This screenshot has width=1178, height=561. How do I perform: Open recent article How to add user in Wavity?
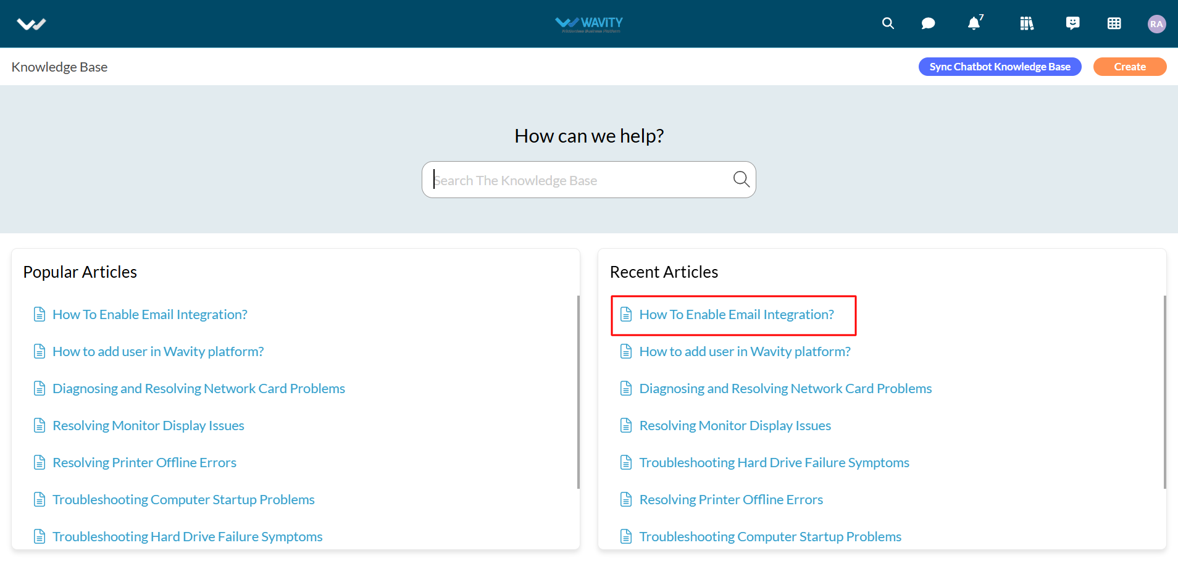(x=745, y=351)
